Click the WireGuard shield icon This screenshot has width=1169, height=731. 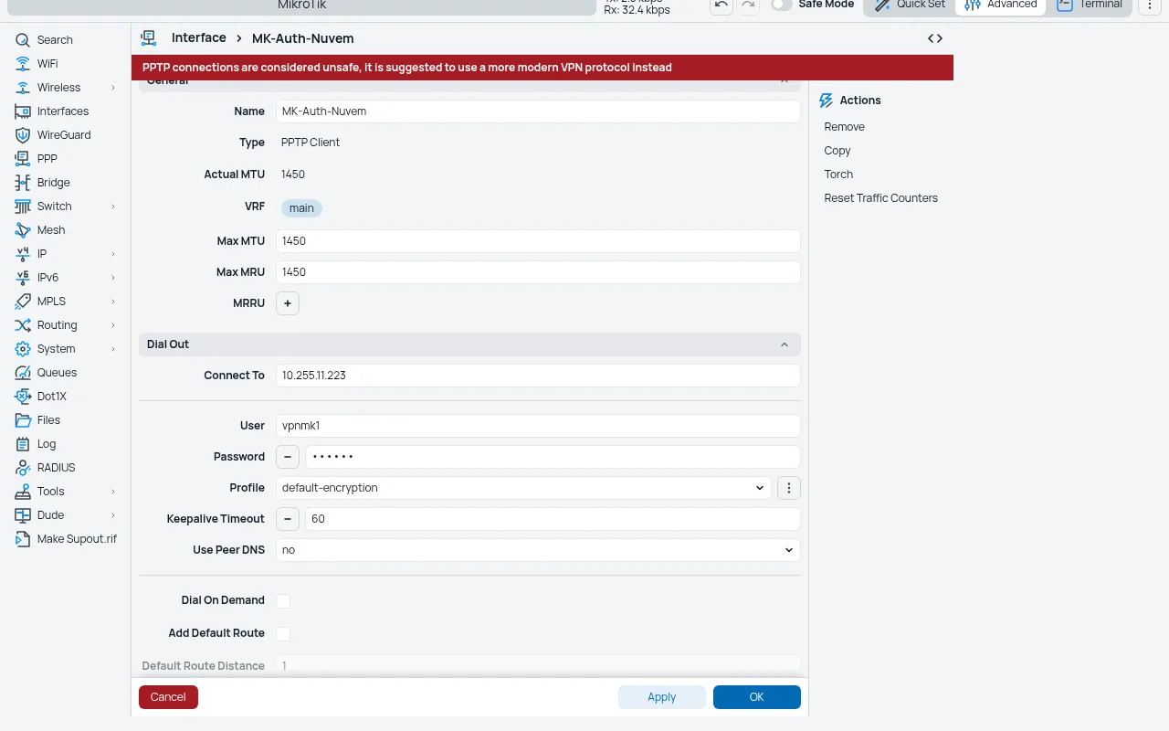(x=23, y=135)
